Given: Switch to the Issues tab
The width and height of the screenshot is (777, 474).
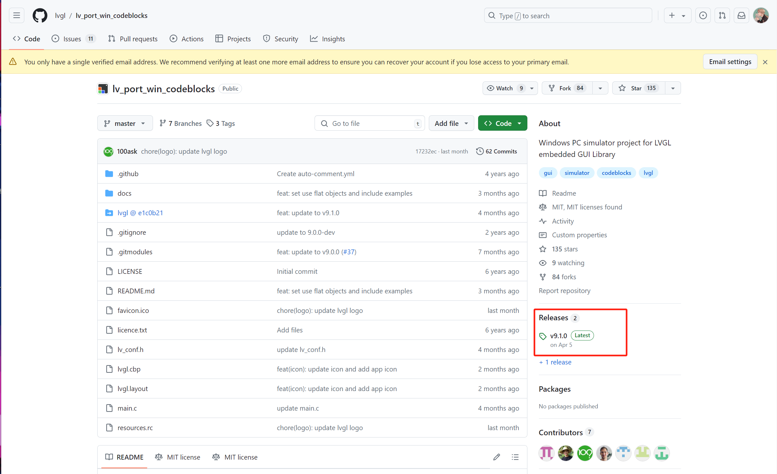Looking at the screenshot, I should click(73, 39).
